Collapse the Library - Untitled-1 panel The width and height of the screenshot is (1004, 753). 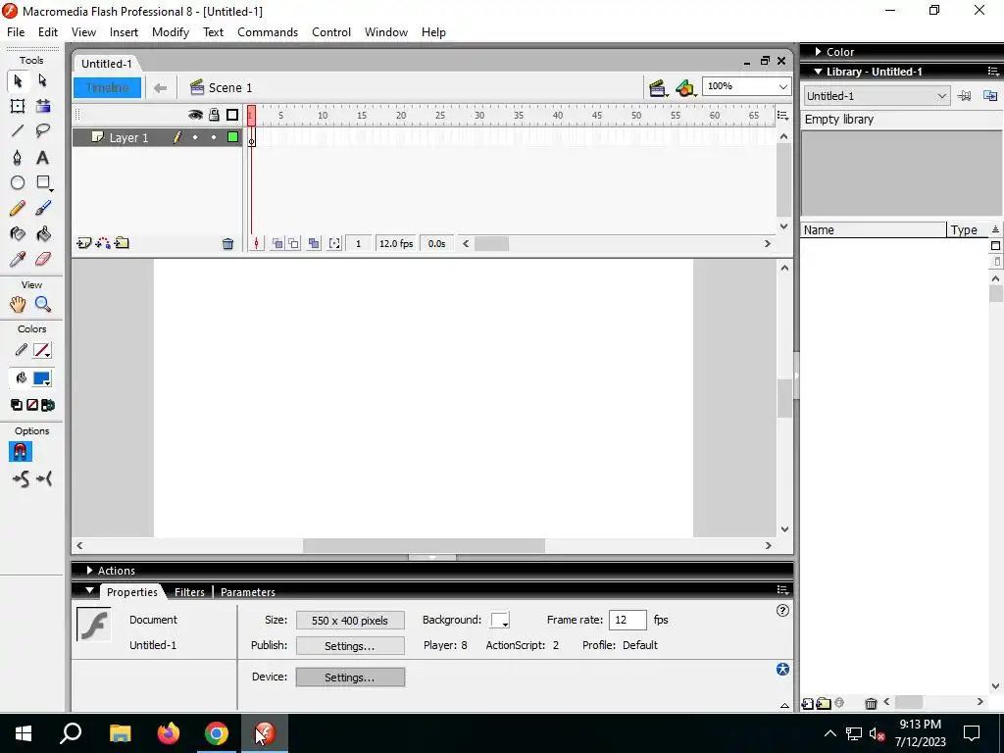click(x=818, y=72)
